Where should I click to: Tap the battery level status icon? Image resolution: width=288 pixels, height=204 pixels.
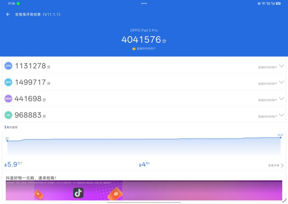[x=278, y=3]
